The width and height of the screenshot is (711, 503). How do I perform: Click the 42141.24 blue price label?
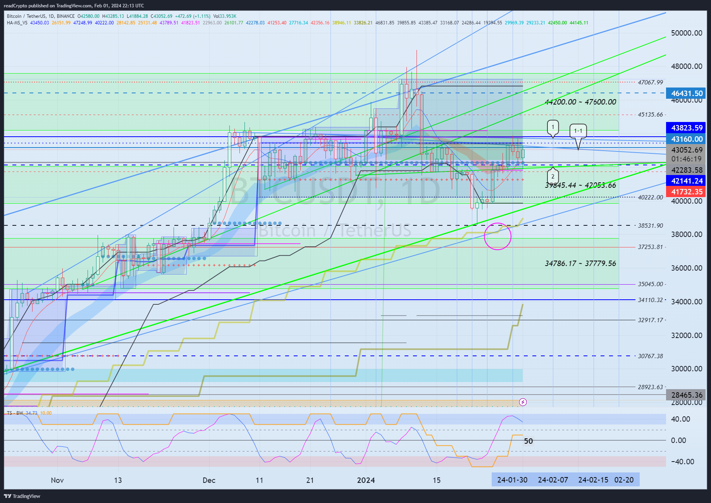point(687,181)
